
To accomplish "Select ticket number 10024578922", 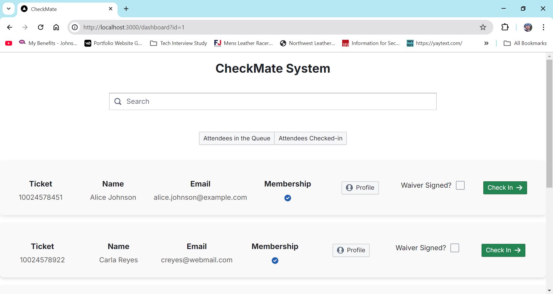I will 42,260.
